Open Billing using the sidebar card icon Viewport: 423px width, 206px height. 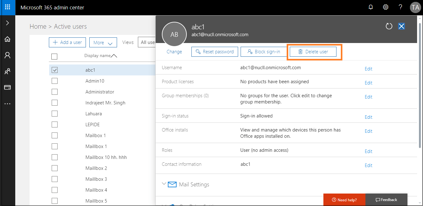pyautogui.click(x=8, y=87)
